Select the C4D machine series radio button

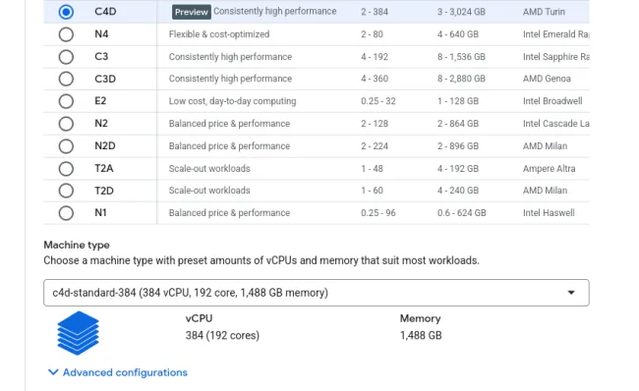click(x=66, y=12)
